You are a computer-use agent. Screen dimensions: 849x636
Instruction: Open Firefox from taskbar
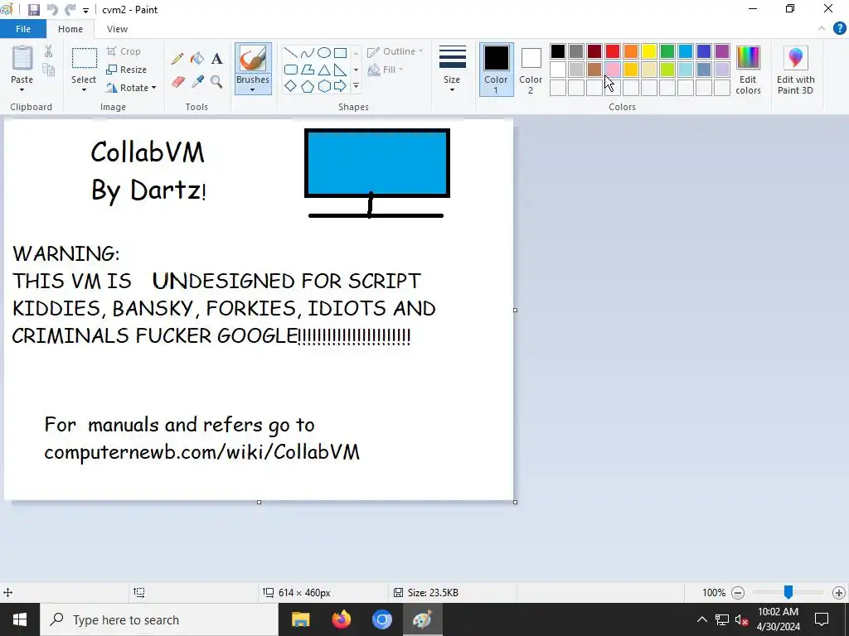coord(341,619)
